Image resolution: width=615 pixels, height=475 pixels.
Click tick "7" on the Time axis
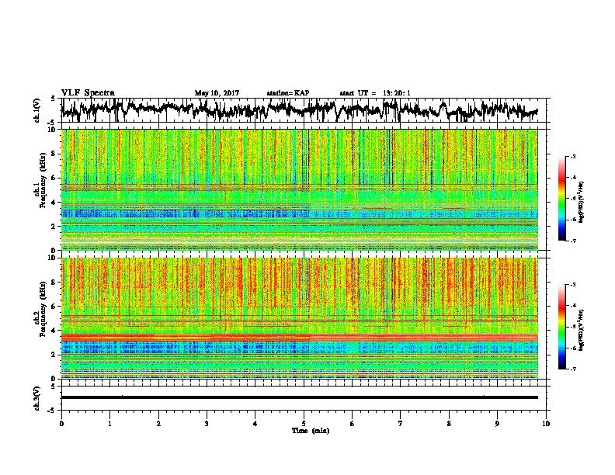[x=401, y=424]
